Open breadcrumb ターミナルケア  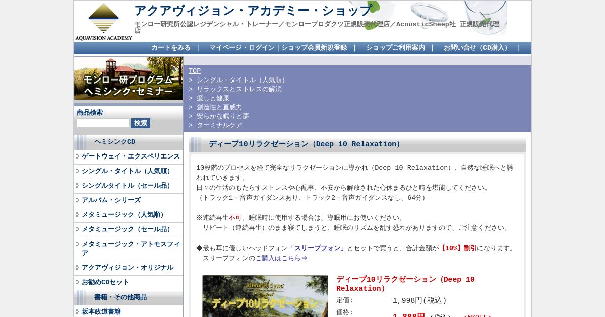[219, 125]
